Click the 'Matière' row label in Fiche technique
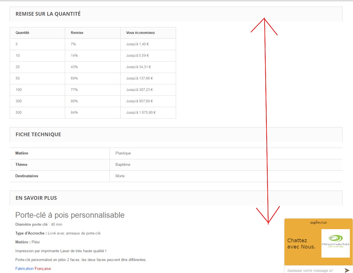 (22, 153)
